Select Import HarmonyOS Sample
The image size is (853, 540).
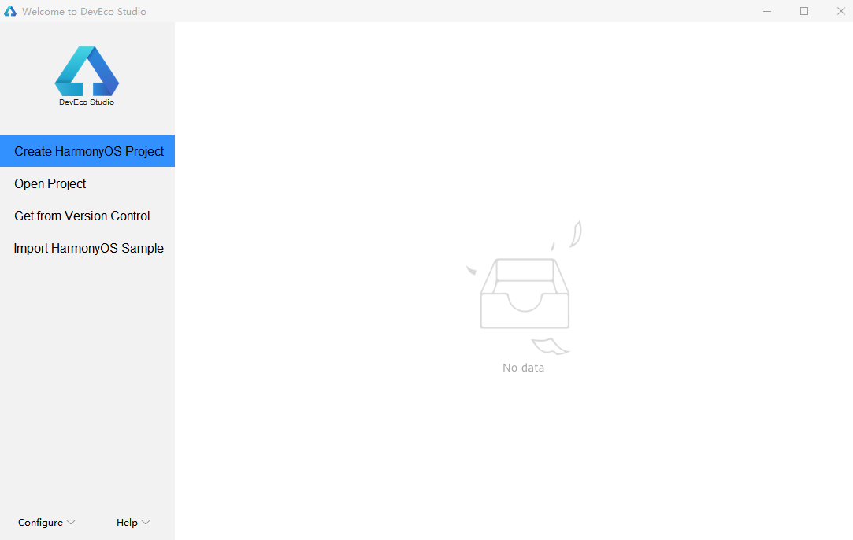[x=87, y=248]
